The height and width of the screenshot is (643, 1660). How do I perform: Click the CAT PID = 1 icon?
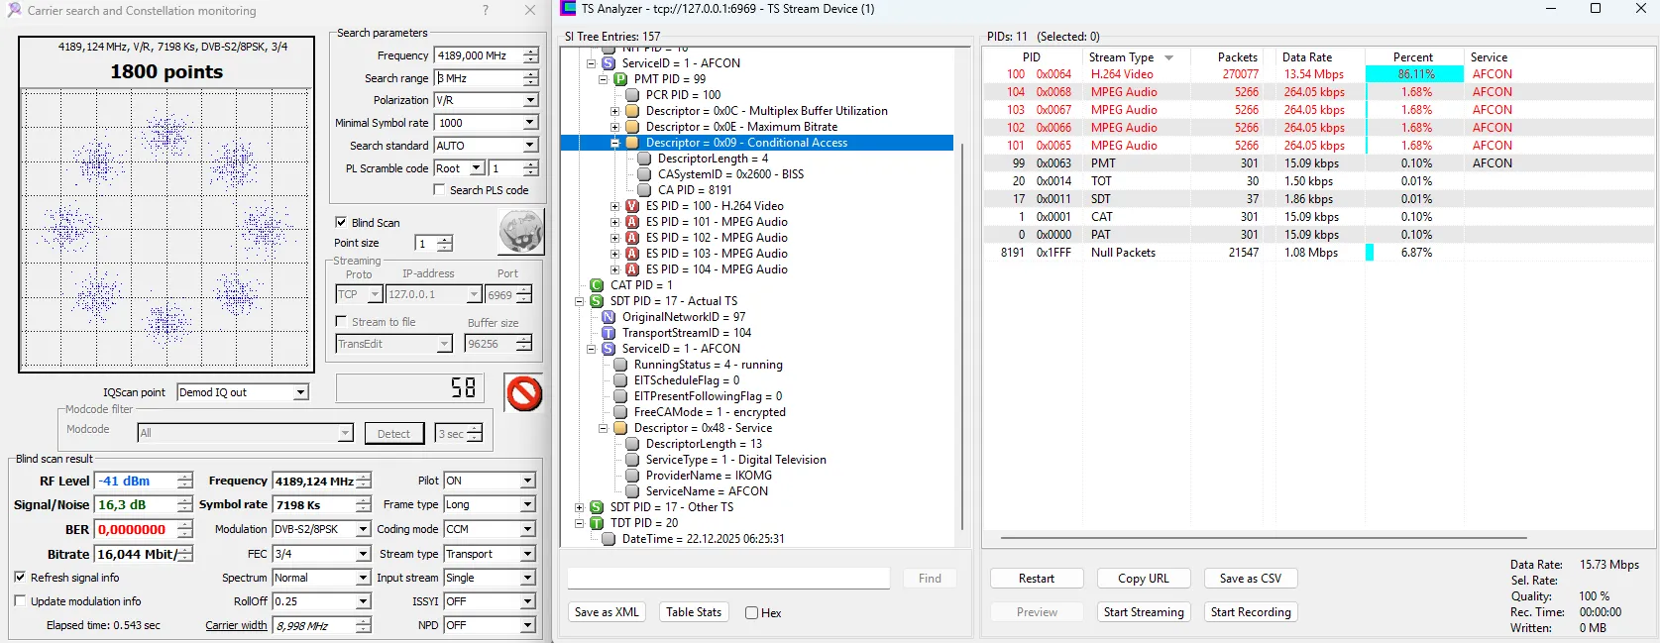(x=597, y=285)
